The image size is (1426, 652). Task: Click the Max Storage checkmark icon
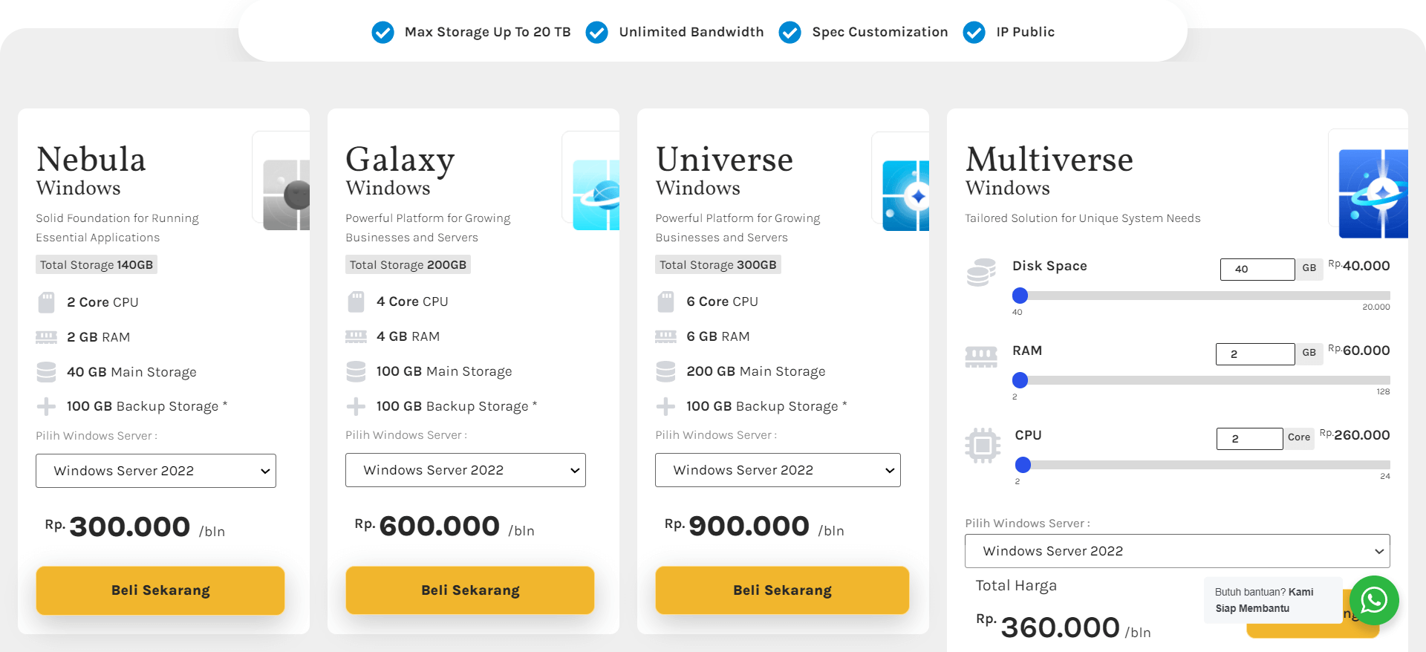(x=382, y=32)
